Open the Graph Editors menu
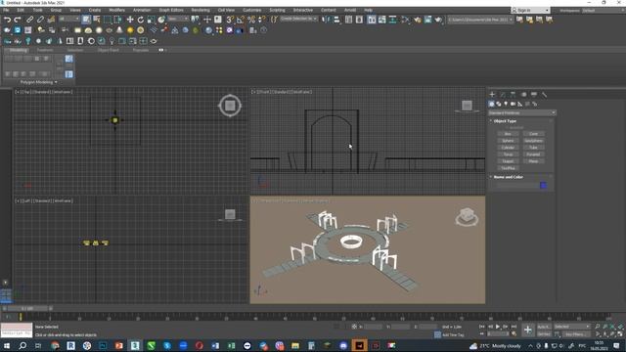Screen dimensions: 626x352 pyautogui.click(x=171, y=10)
